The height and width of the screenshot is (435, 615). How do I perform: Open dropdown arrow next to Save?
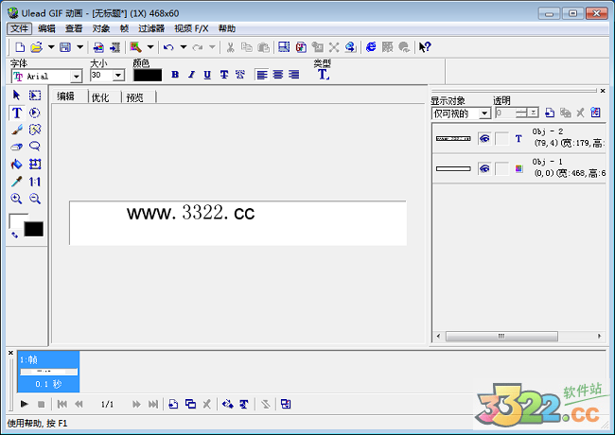(x=79, y=47)
